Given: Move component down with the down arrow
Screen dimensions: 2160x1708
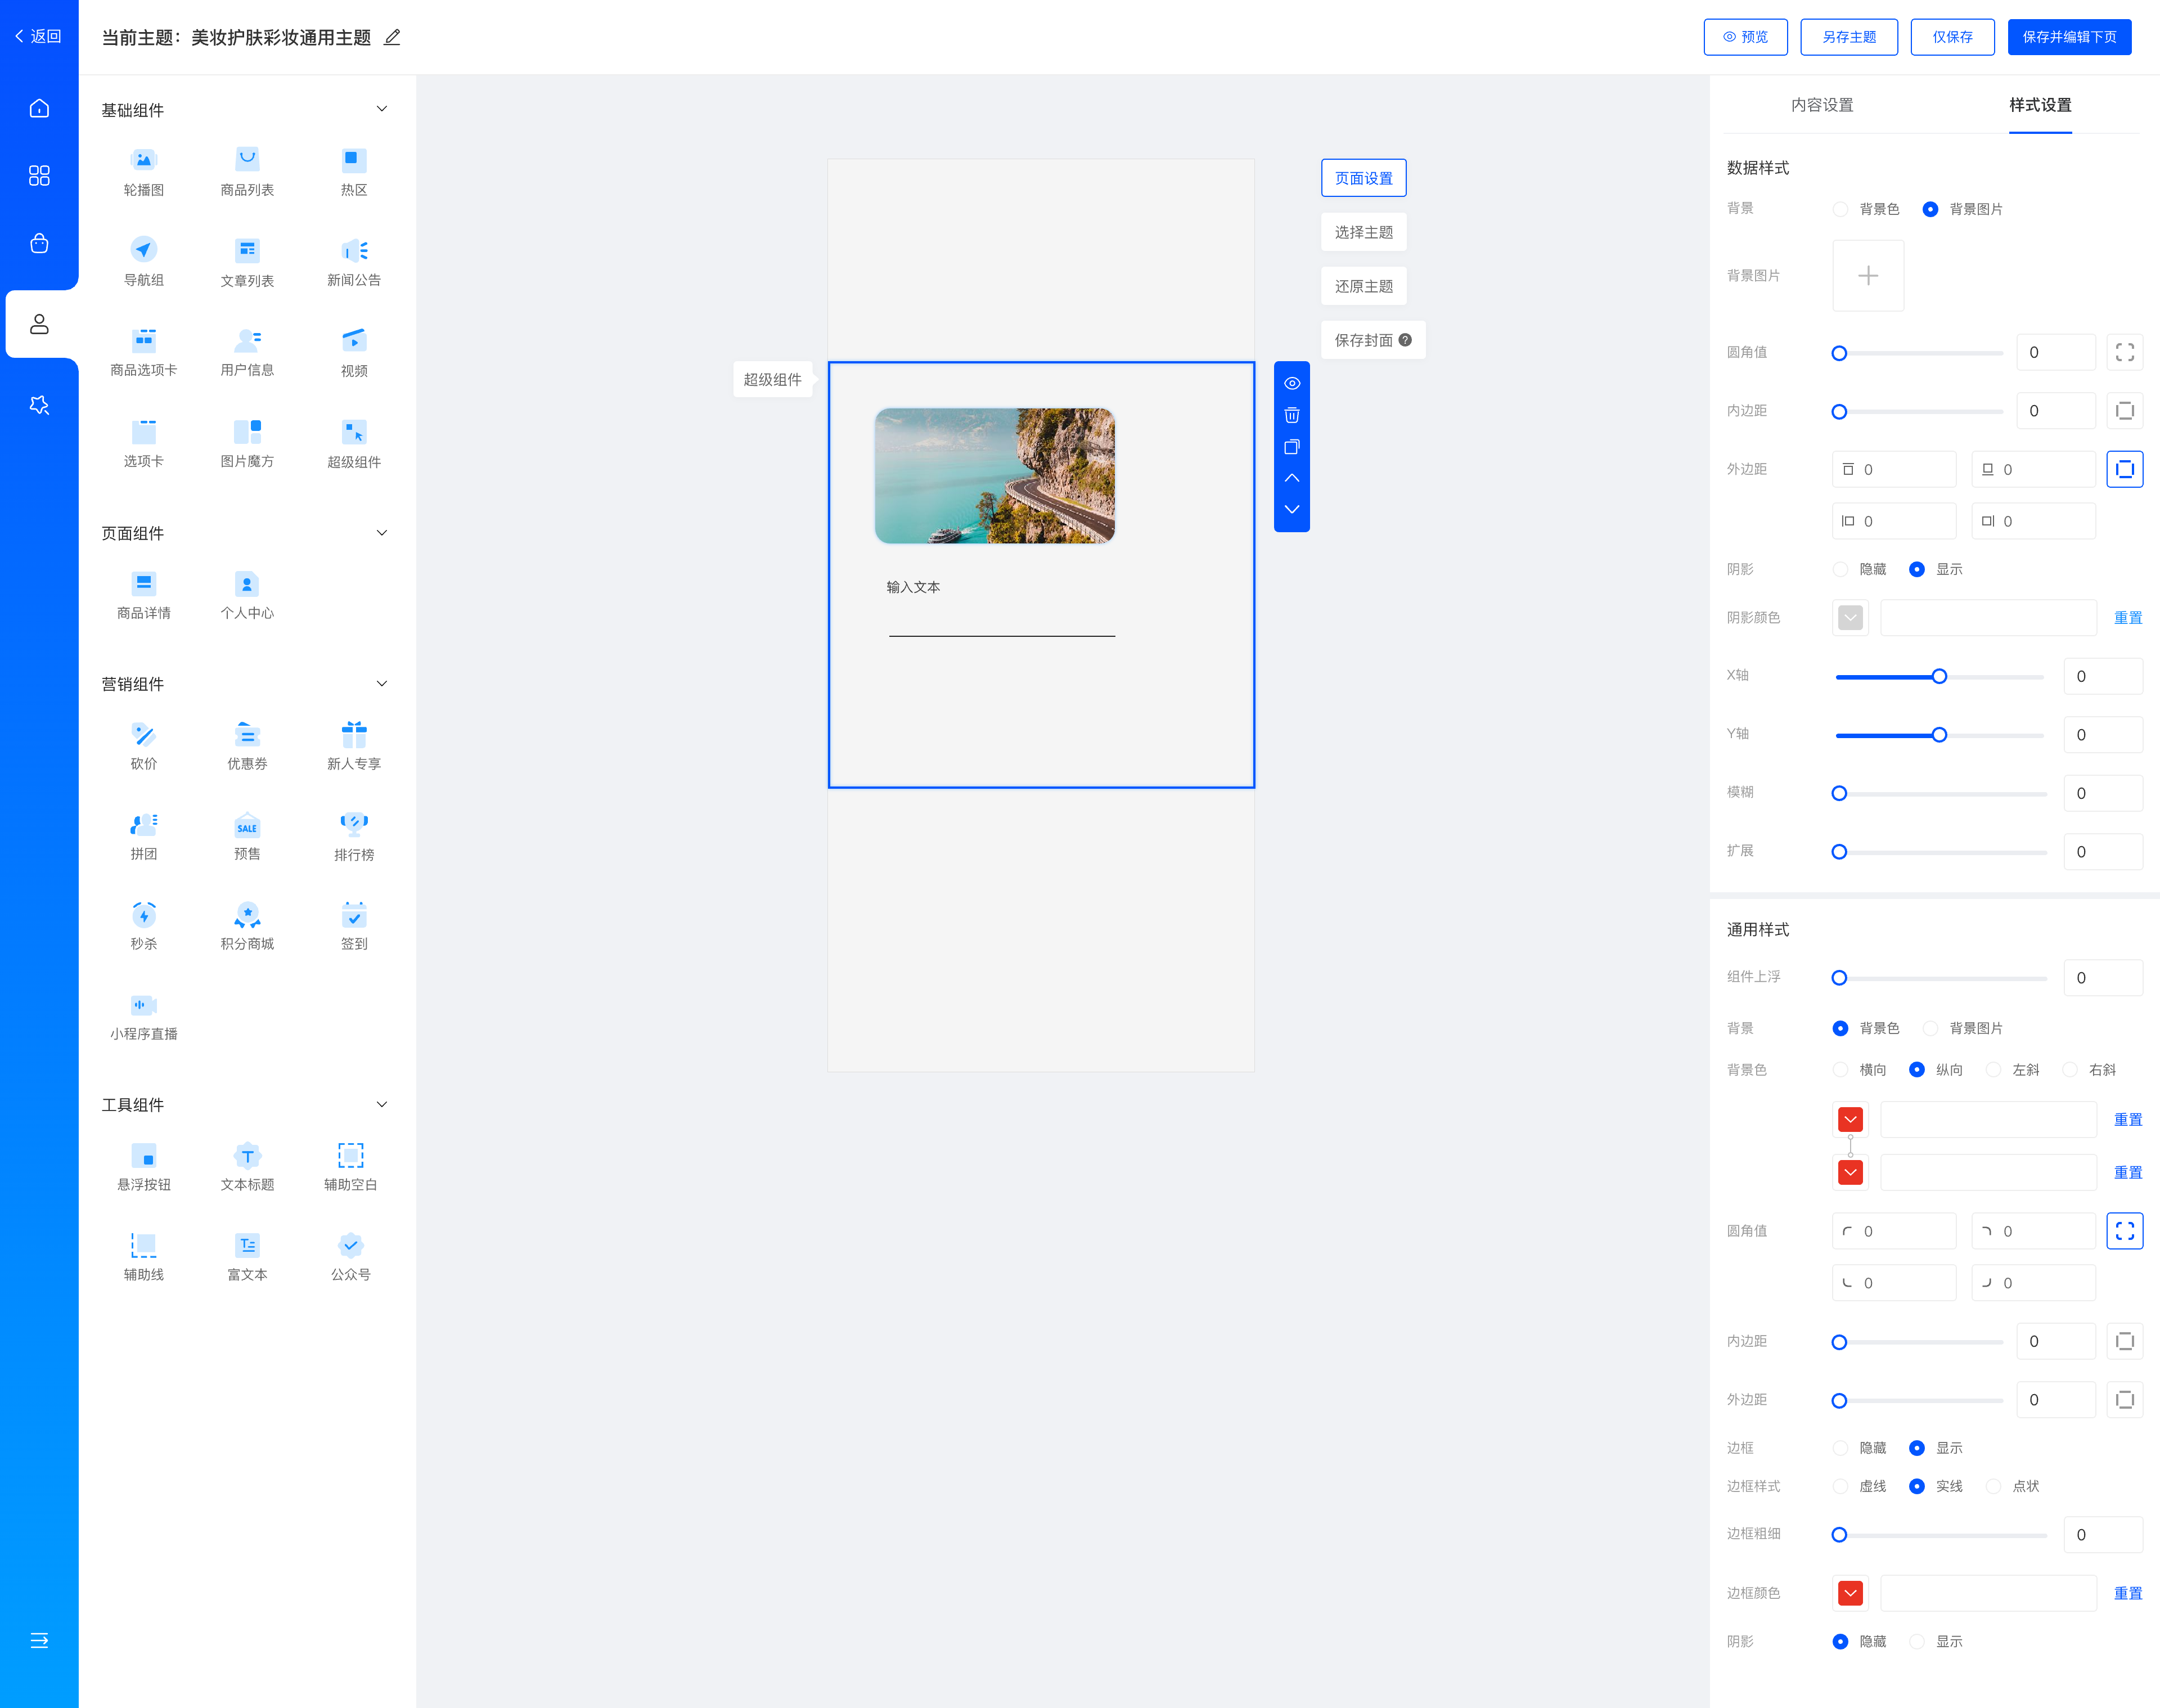Looking at the screenshot, I should pos(1291,509).
